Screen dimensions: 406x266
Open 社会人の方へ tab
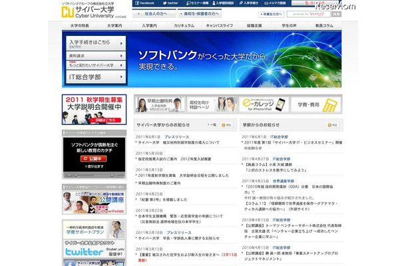(x=154, y=13)
